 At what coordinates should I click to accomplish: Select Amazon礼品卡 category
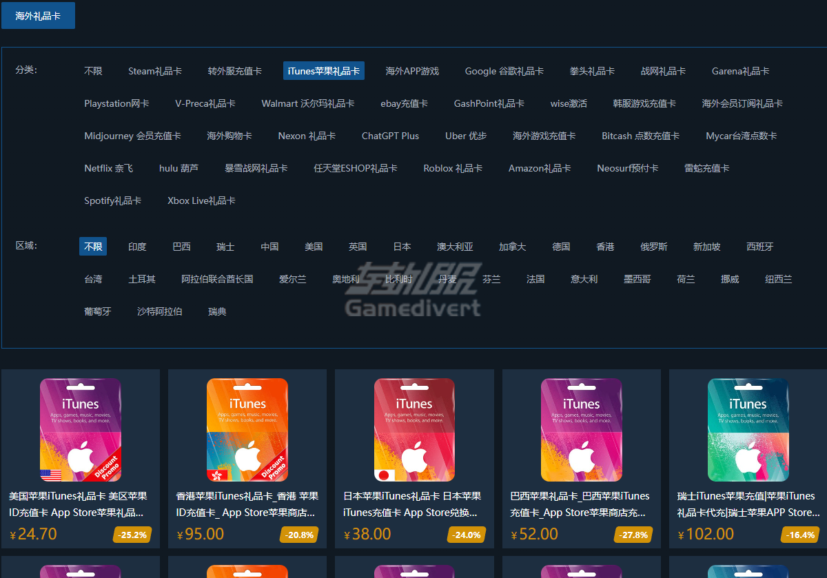click(540, 168)
